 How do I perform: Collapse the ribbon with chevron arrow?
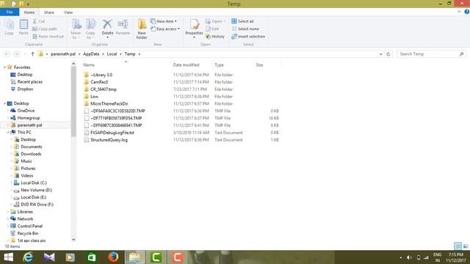coord(459,12)
